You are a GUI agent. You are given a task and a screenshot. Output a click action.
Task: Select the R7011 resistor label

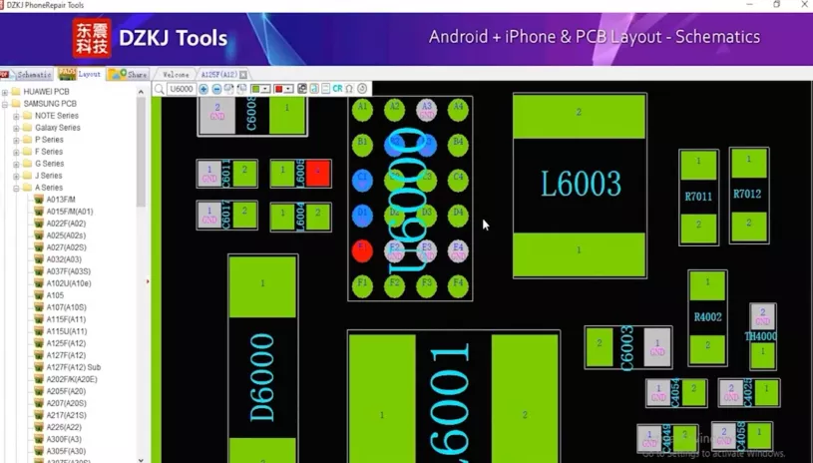click(x=698, y=197)
